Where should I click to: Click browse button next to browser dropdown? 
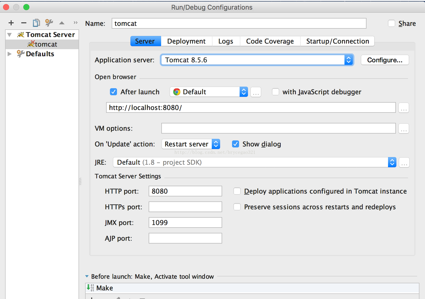coord(256,92)
